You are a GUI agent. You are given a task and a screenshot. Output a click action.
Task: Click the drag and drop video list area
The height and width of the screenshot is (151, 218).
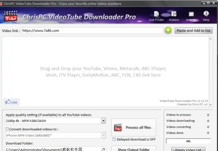(105, 72)
